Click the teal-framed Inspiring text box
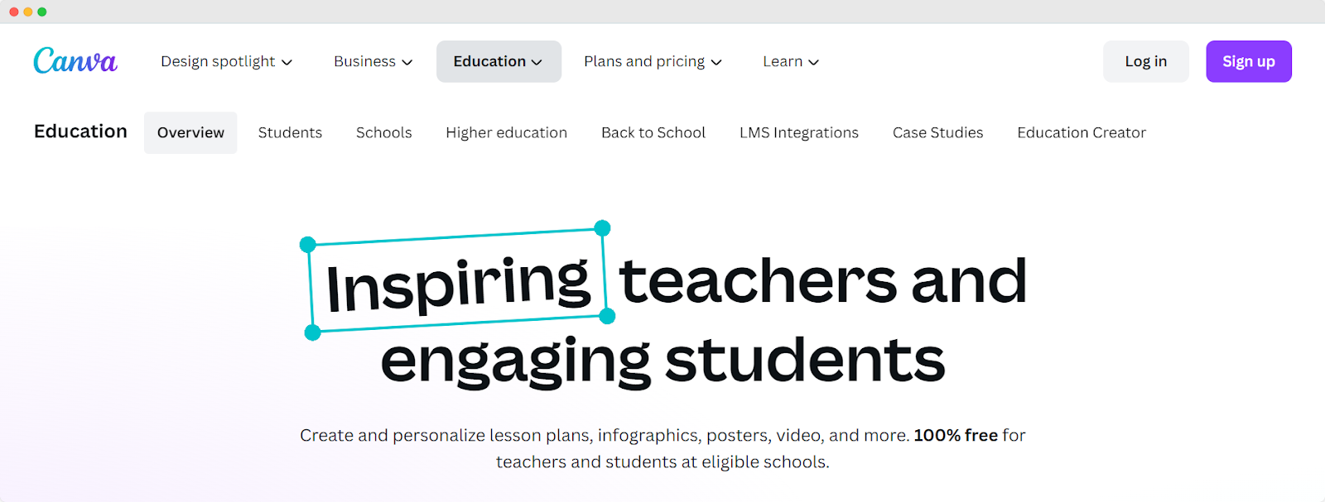 (458, 281)
